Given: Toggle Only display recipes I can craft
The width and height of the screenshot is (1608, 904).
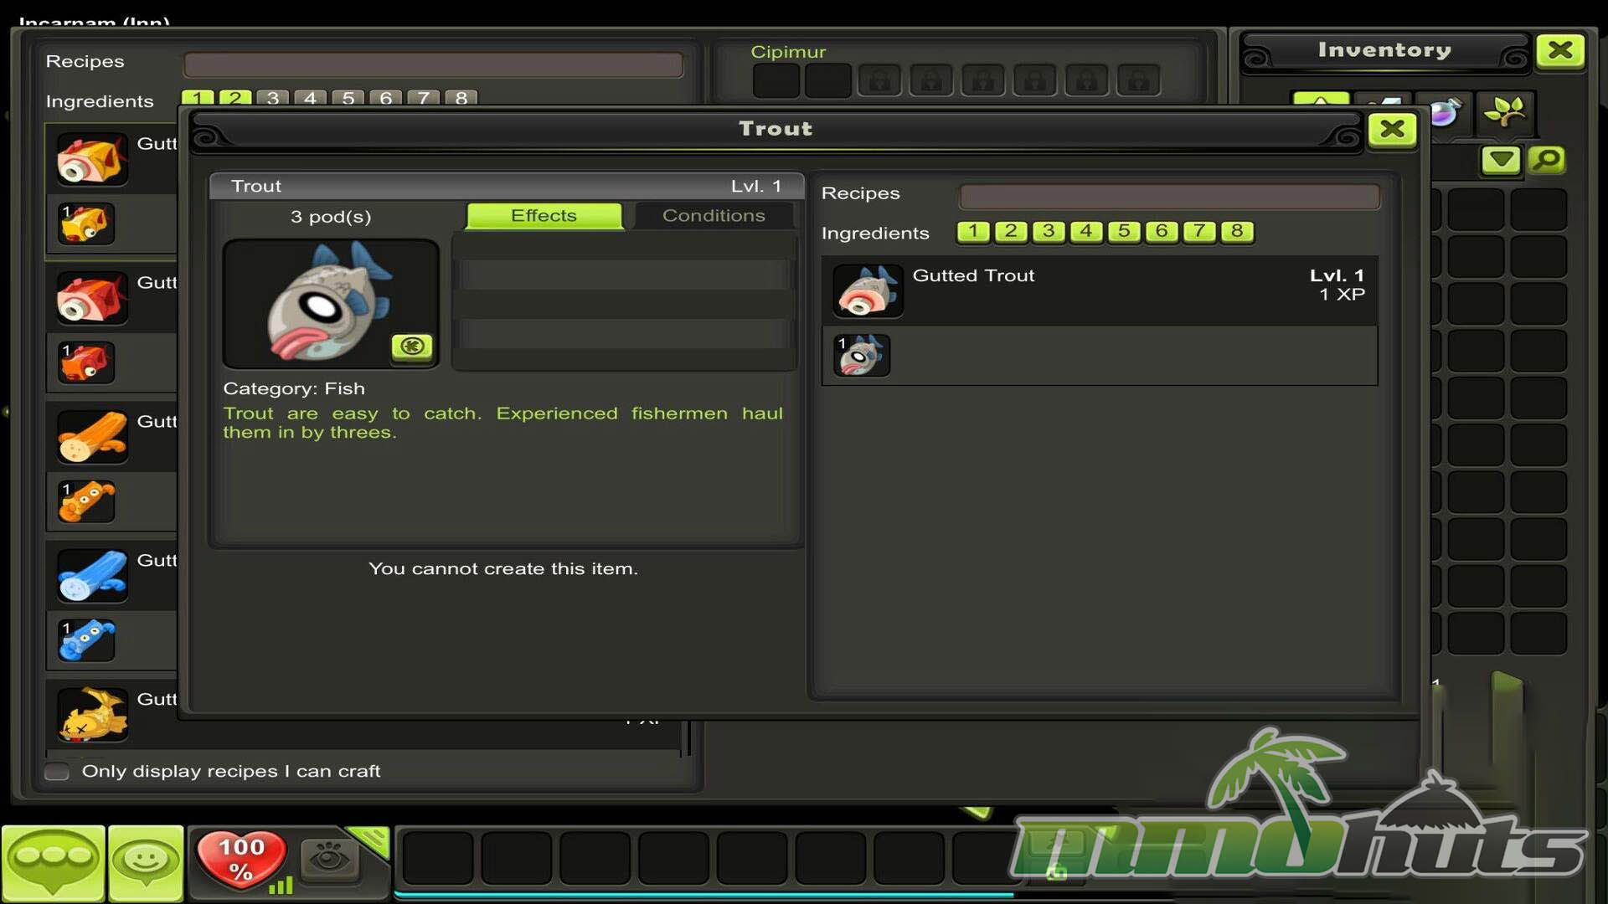Looking at the screenshot, I should [x=57, y=771].
